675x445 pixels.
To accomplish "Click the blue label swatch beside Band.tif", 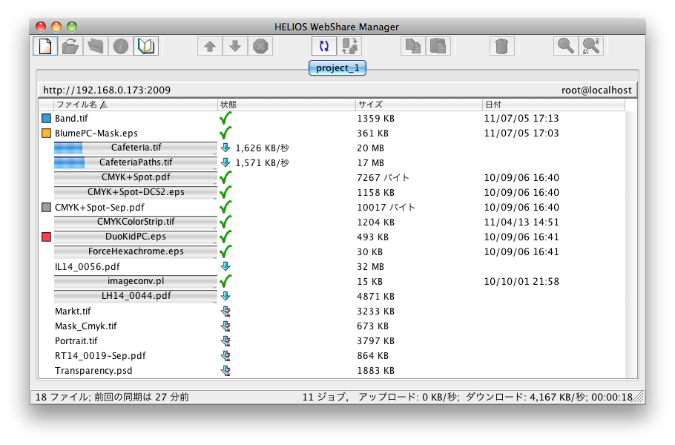I will pos(46,119).
